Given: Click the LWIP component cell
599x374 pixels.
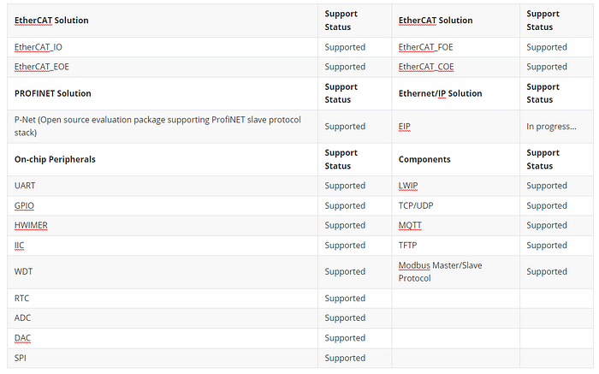Looking at the screenshot, I should coord(408,186).
